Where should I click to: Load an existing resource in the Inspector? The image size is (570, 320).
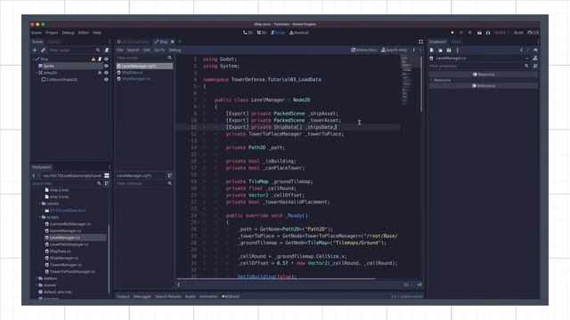click(x=440, y=50)
